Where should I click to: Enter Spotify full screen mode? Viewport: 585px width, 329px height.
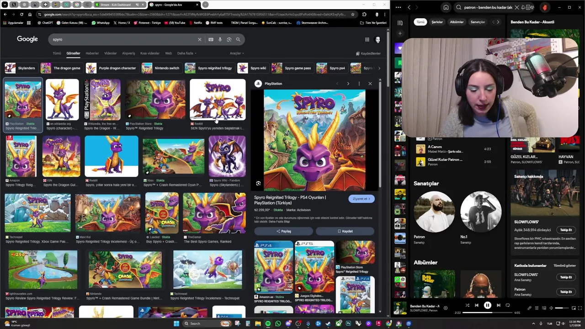(x=580, y=308)
